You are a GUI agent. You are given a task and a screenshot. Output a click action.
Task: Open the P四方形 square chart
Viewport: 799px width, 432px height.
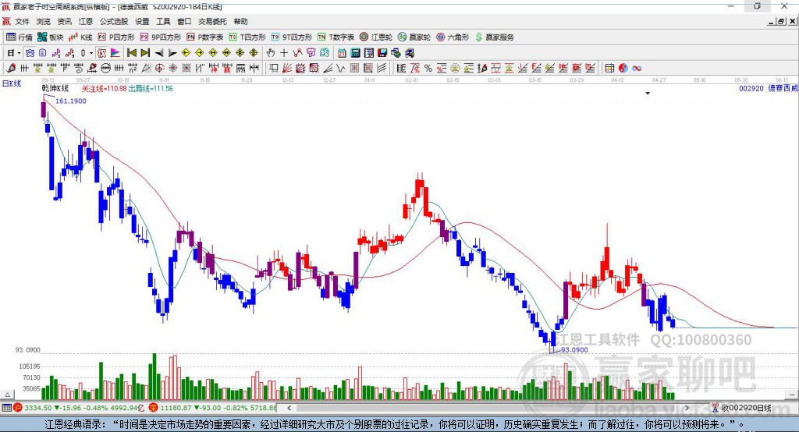point(116,37)
